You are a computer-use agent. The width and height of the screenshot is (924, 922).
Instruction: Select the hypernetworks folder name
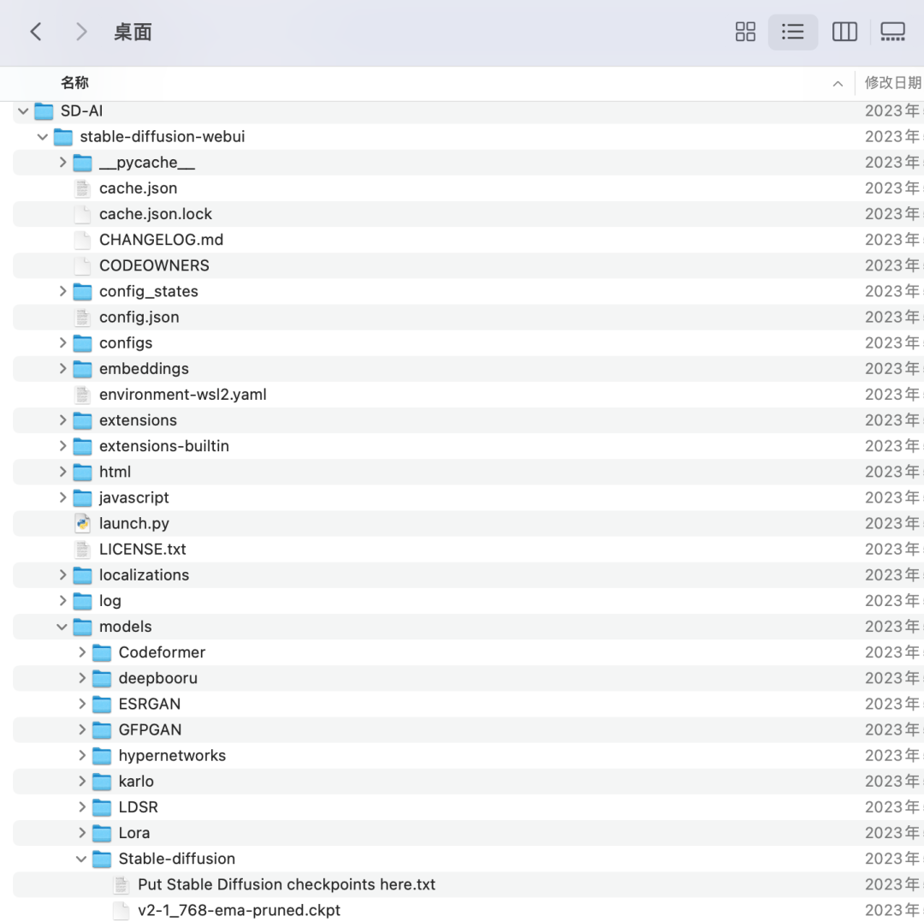pos(172,756)
